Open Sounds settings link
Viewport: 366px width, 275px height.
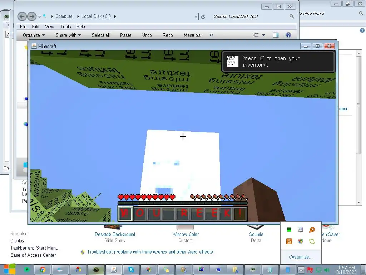(256, 234)
